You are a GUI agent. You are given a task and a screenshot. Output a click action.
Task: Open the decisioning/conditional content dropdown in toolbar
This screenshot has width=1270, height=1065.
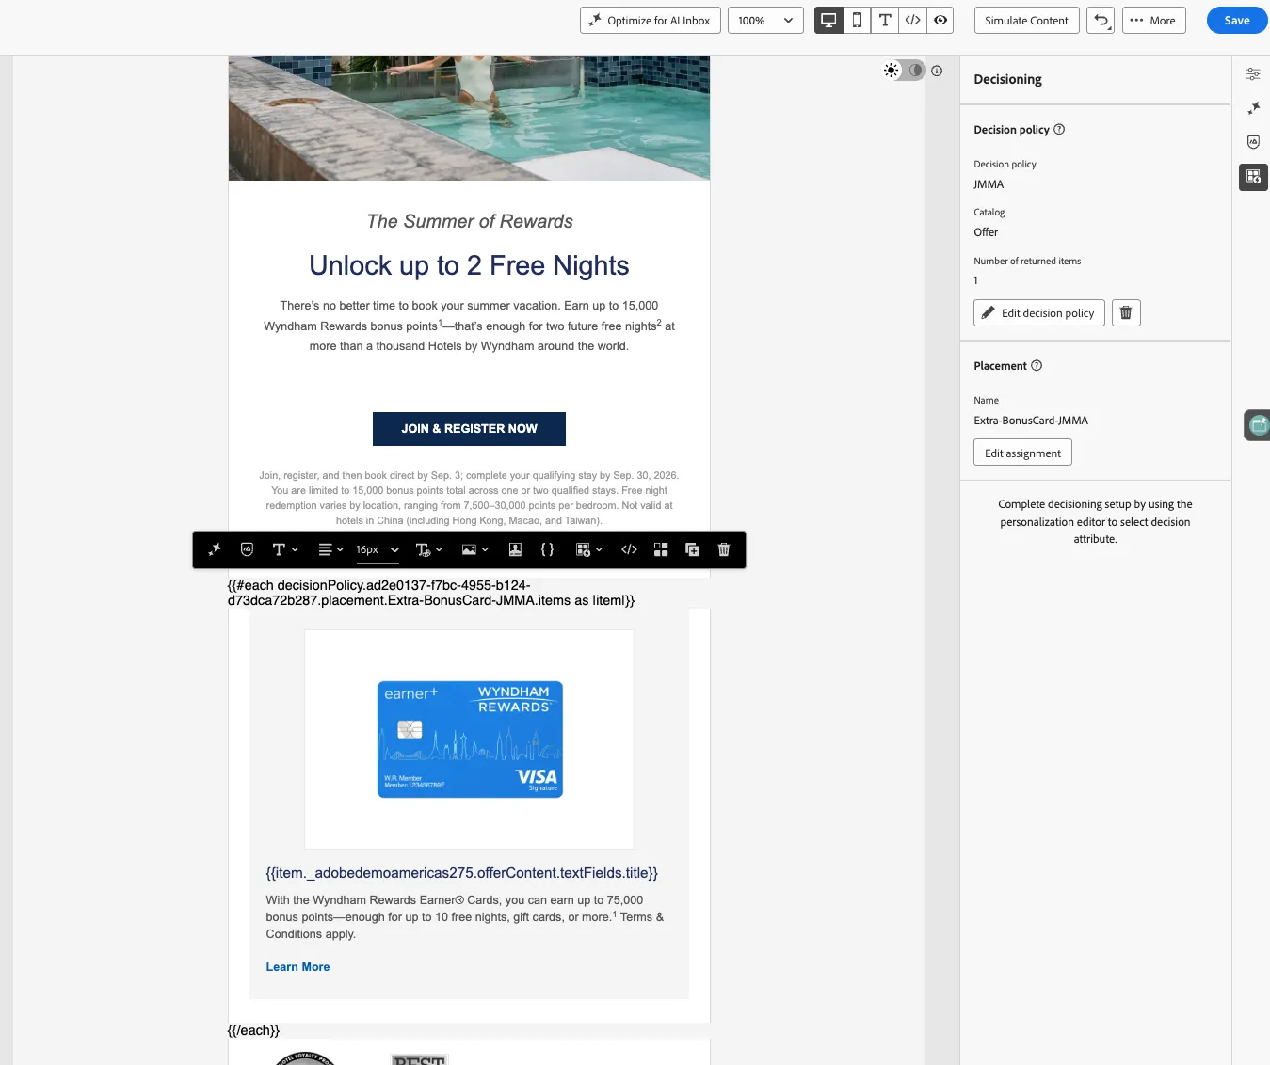coord(588,549)
